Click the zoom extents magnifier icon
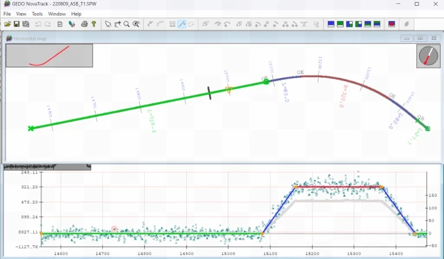The width and height of the screenshot is (444, 259). (136, 24)
